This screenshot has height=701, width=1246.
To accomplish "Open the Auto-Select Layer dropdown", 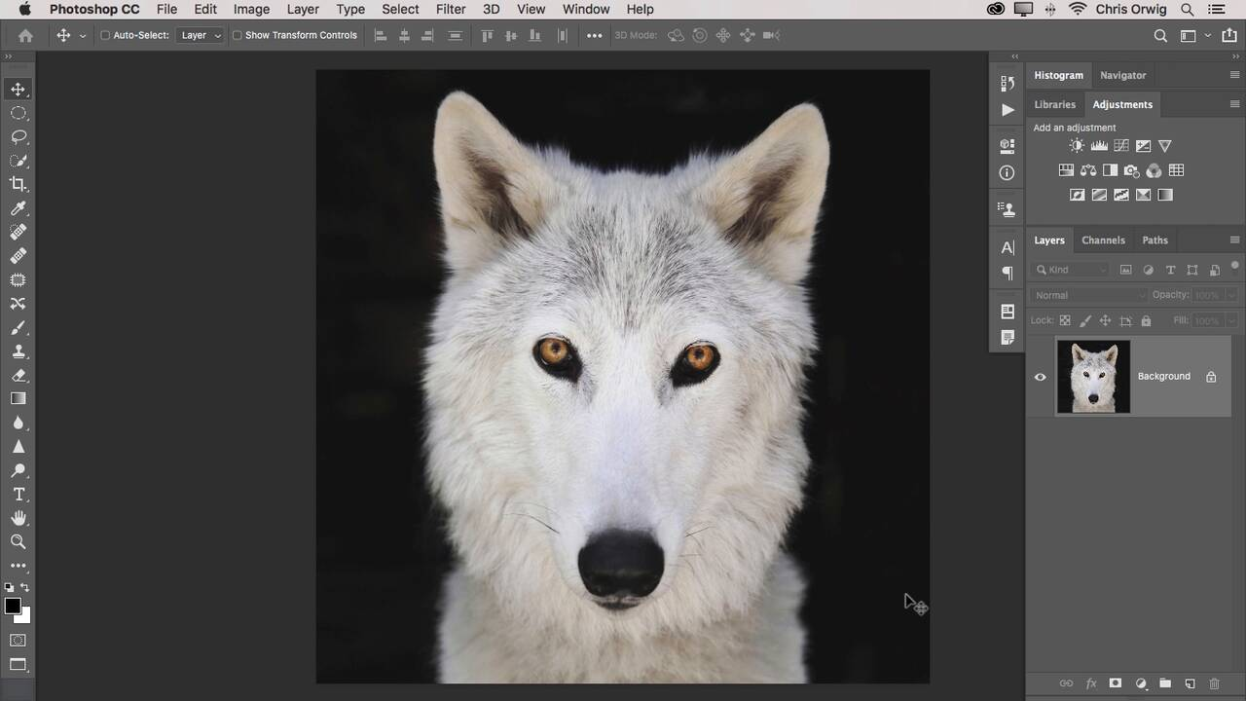I will click(201, 36).
